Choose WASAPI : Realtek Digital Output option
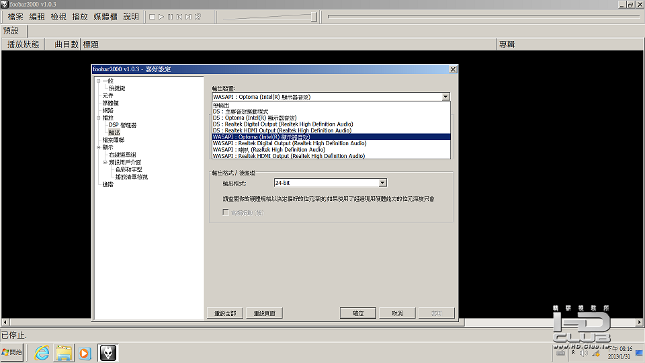The image size is (645, 363). coord(331,143)
